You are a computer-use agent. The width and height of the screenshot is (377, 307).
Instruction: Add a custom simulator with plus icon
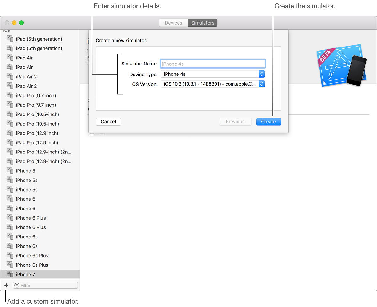pos(6,285)
